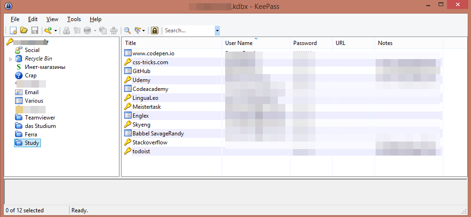Select the Teamviewer folder group
The height and width of the screenshot is (217, 471).
tap(39, 118)
